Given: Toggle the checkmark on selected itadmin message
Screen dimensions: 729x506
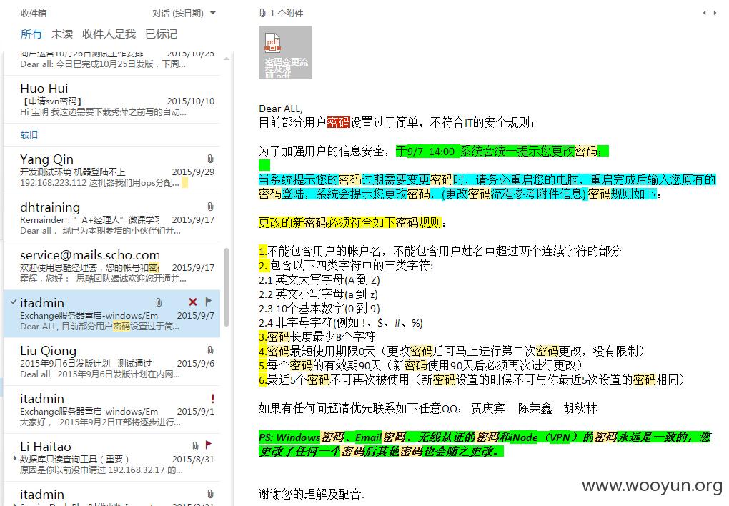Looking at the screenshot, I should (x=13, y=302).
